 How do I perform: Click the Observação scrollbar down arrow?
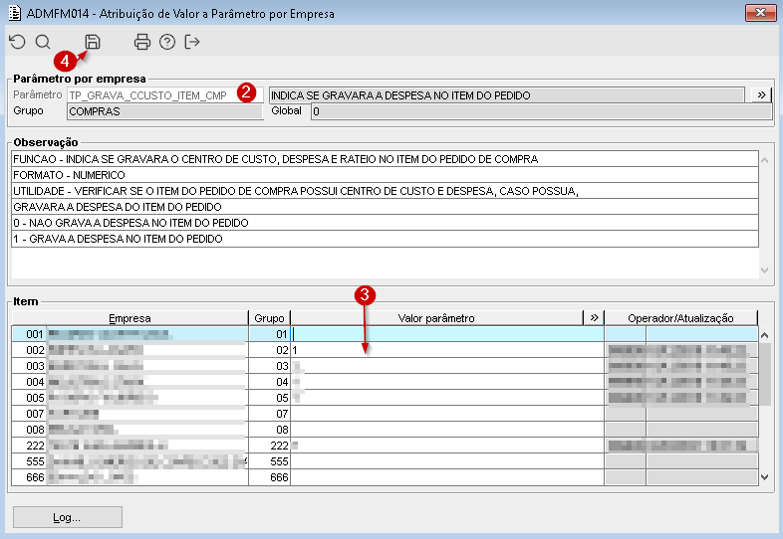point(764,270)
